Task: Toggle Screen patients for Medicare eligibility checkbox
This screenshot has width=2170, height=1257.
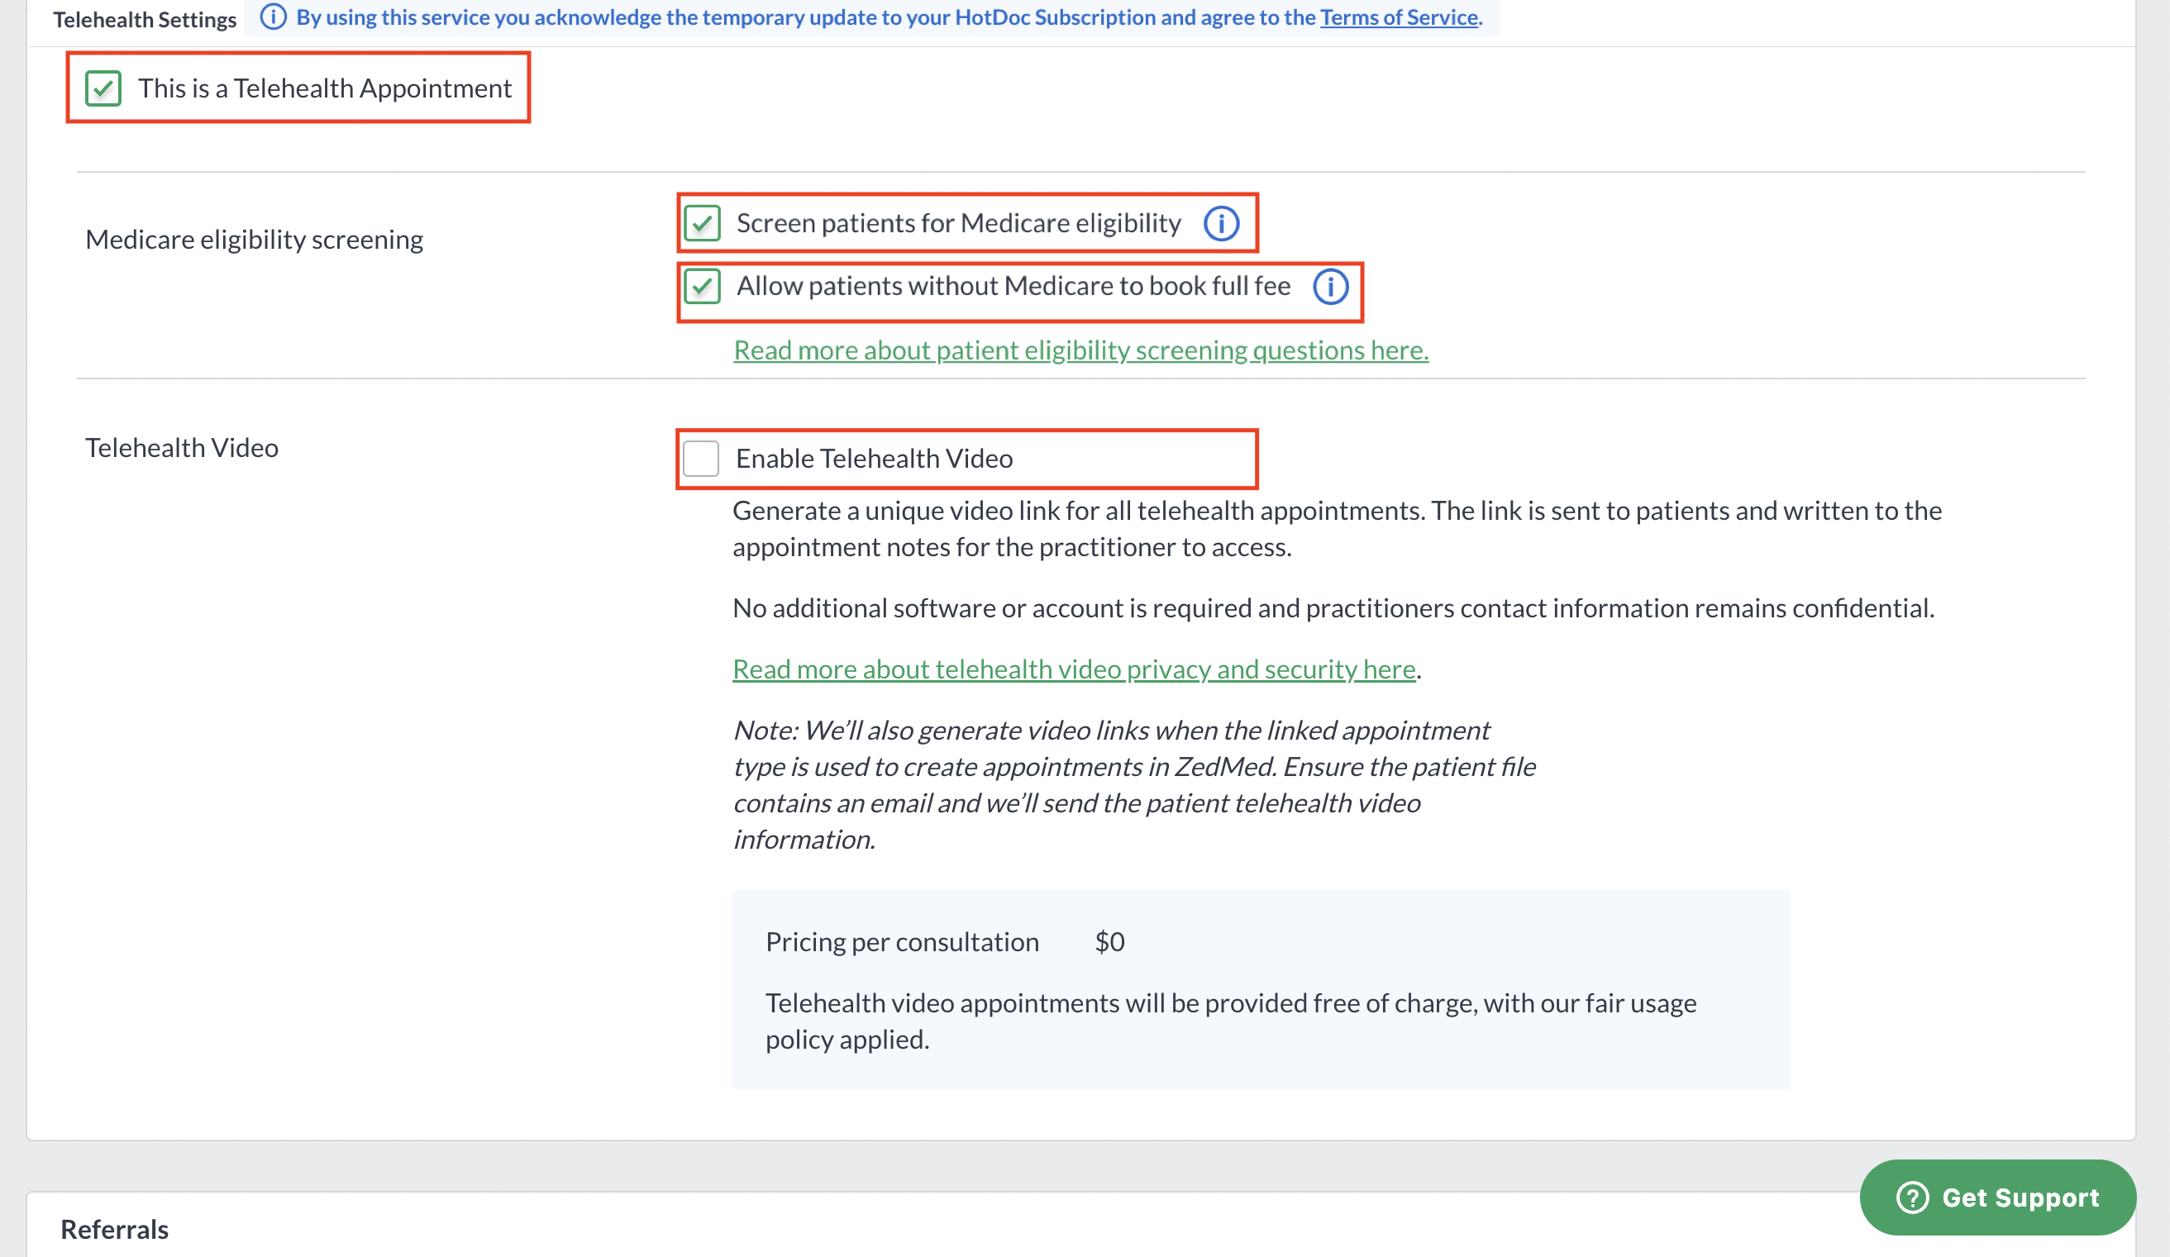Action: point(702,224)
